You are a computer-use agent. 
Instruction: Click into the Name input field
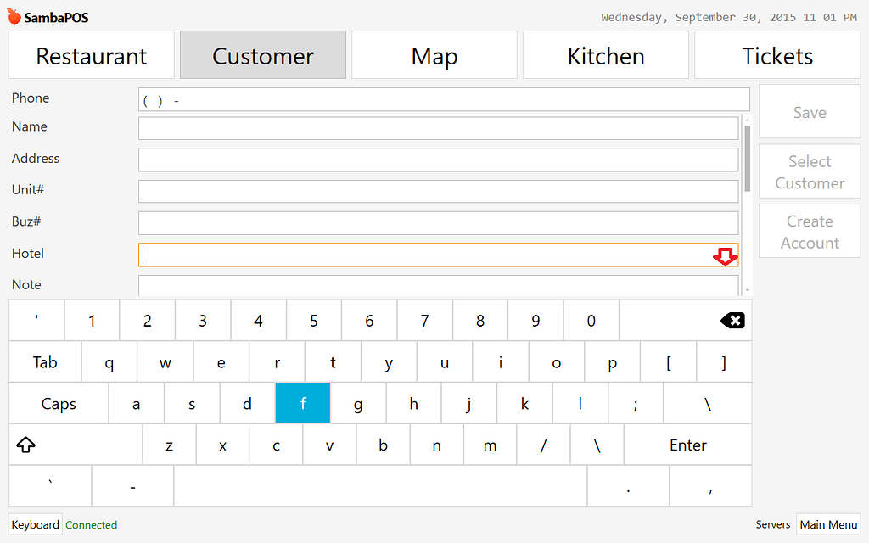coord(438,127)
